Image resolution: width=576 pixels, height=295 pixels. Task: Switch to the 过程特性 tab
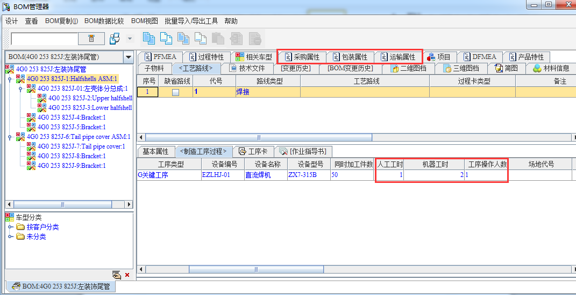(x=207, y=57)
